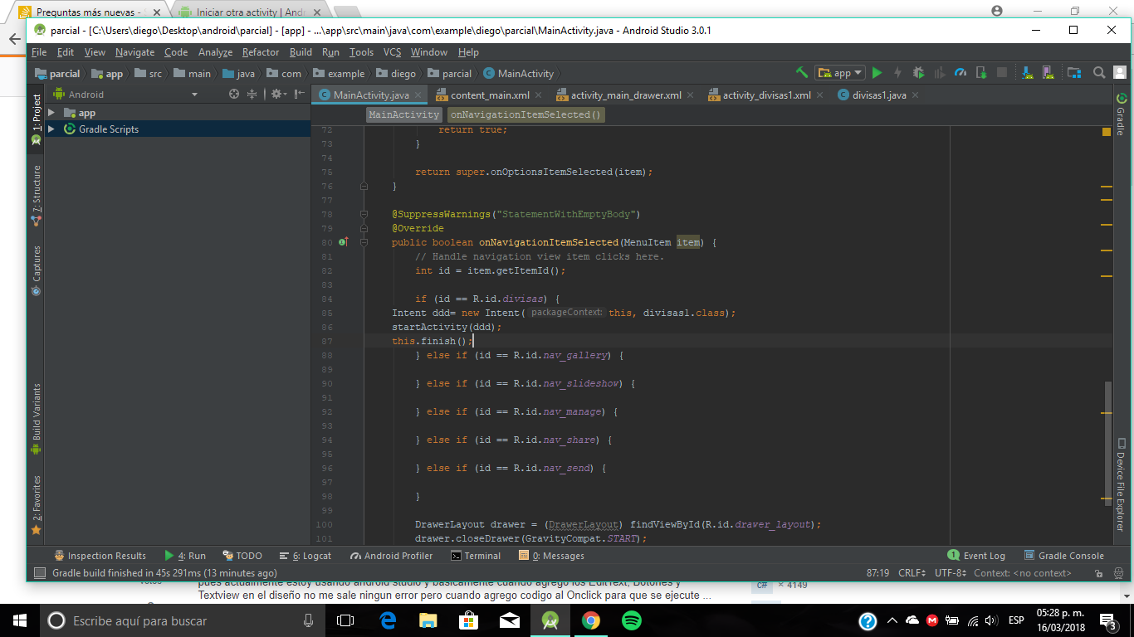Open Project panel settings gear
Viewport: 1134px width, 637px height.
tap(279, 95)
